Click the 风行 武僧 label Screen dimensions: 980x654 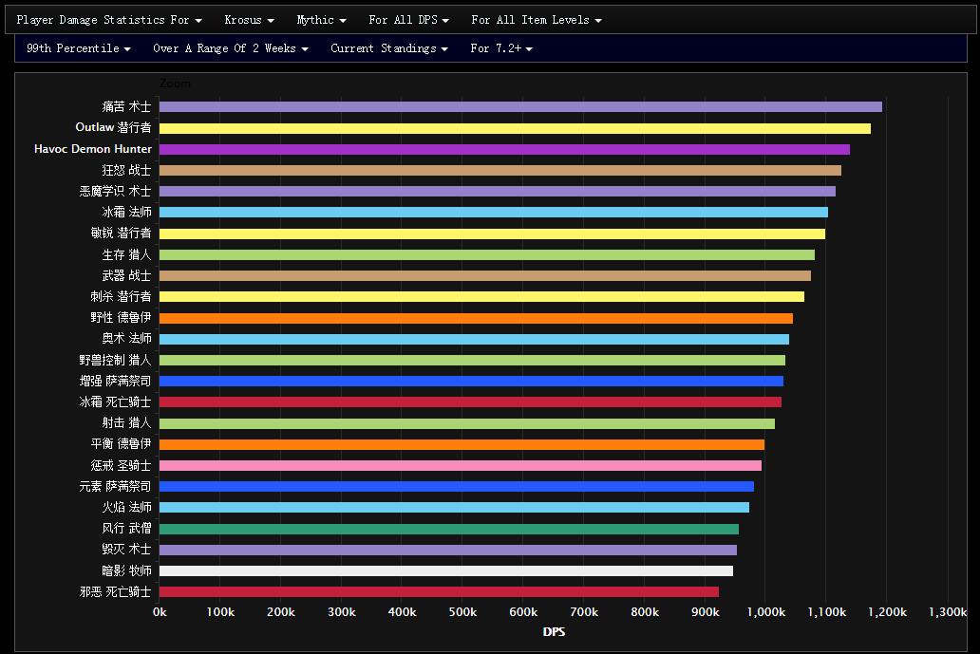(x=126, y=529)
